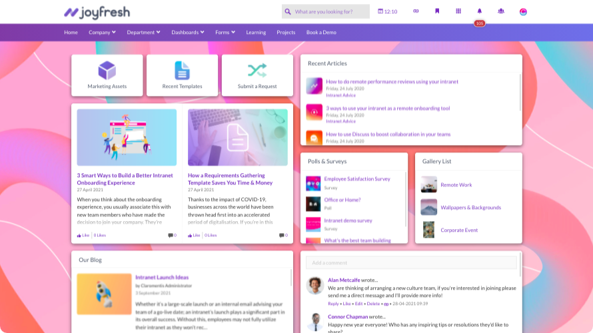593x333 pixels.
Task: Click Edit on Alan Metcalfe's comment
Action: 358,304
